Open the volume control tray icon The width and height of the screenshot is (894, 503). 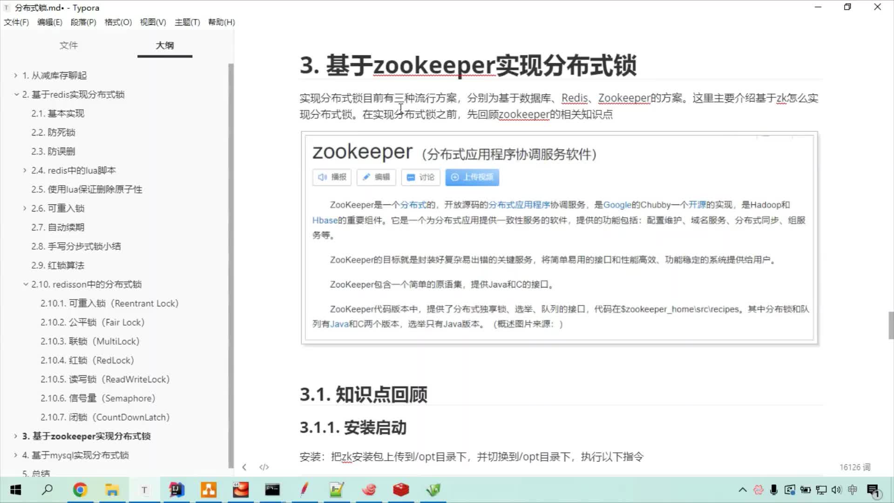837,490
